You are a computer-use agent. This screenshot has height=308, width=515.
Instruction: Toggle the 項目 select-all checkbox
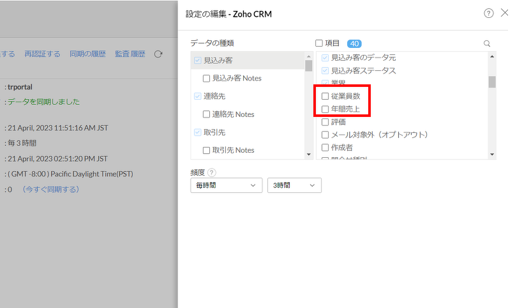319,43
